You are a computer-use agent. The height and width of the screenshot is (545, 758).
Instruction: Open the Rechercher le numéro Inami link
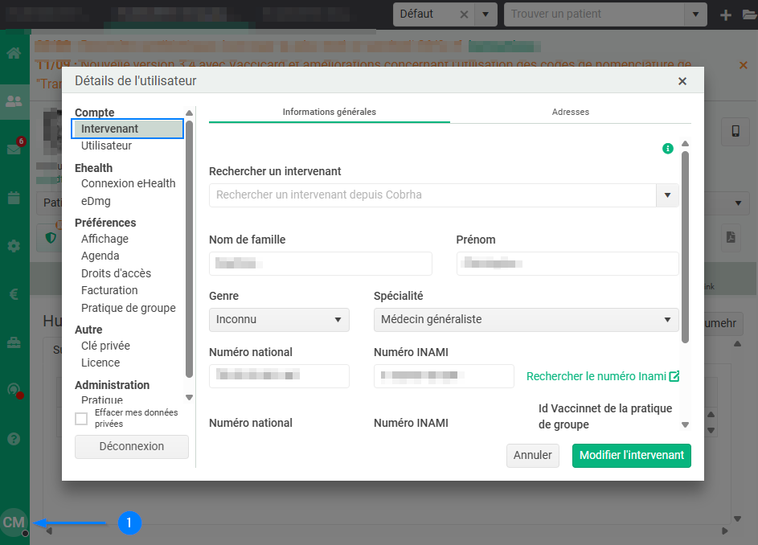[x=602, y=376]
